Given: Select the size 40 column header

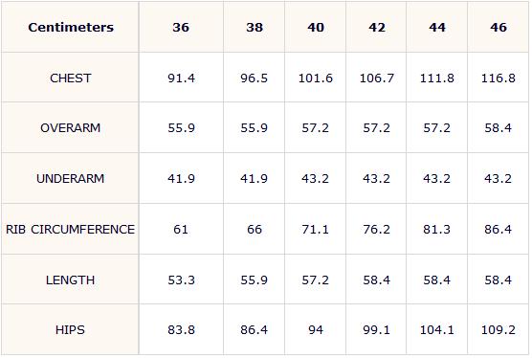Looking at the screenshot, I should pyautogui.click(x=315, y=27).
